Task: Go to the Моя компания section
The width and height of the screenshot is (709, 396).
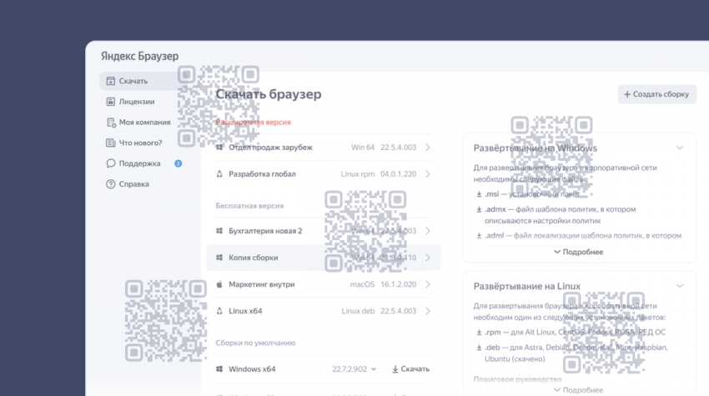Action: (143, 123)
